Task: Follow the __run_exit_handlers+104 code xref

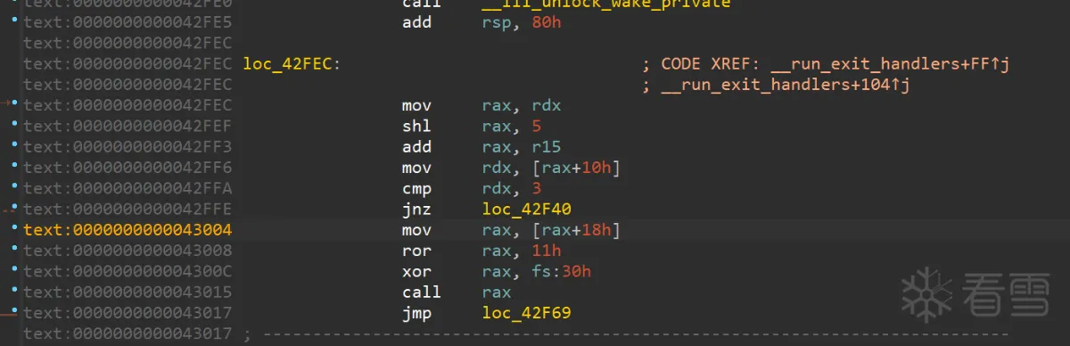Action: pyautogui.click(x=786, y=85)
